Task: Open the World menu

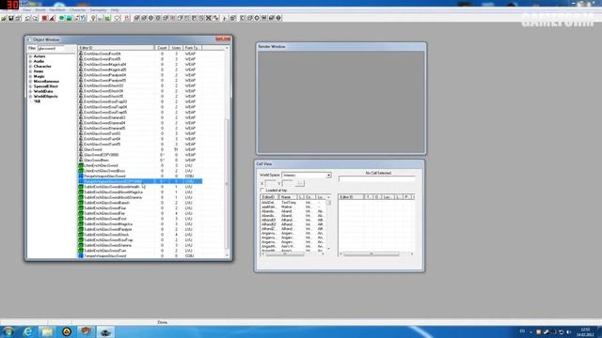Action: tap(40, 10)
